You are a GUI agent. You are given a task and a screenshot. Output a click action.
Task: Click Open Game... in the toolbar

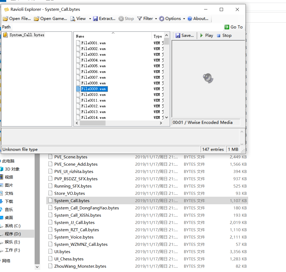pyautogui.click(x=51, y=19)
